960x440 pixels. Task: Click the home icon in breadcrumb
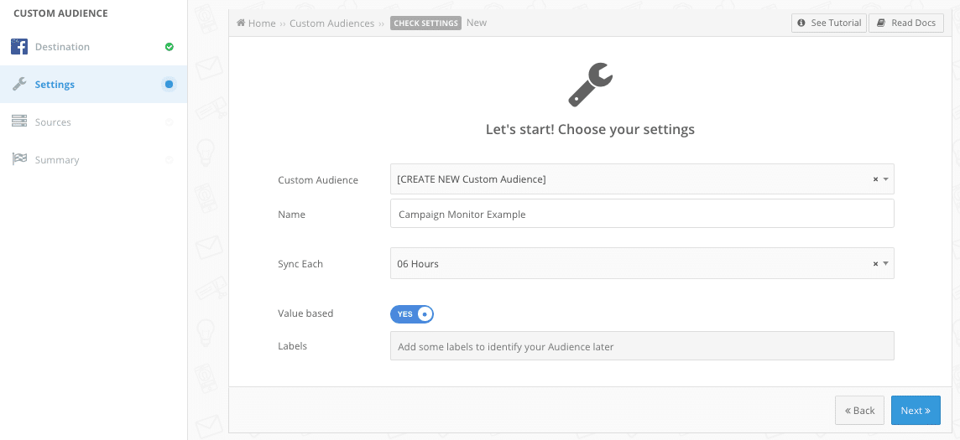click(241, 23)
